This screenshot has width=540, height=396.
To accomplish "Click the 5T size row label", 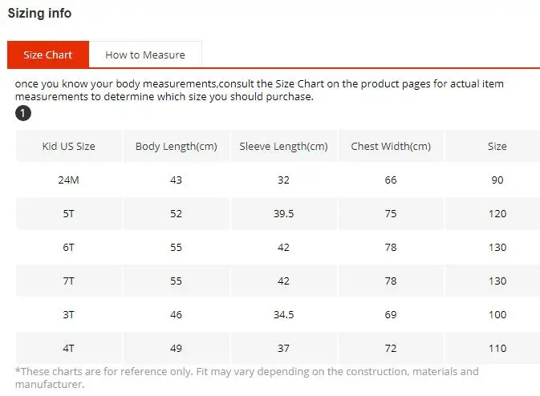I will pos(69,213).
